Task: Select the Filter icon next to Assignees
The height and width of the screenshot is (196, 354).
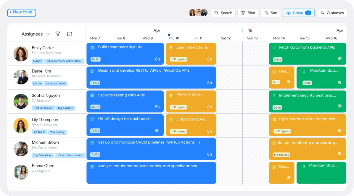Action: [x=58, y=34]
